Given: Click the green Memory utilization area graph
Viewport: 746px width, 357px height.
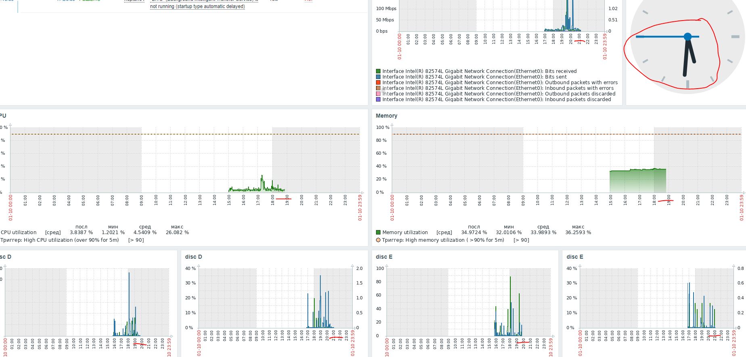Looking at the screenshot, I should [638, 181].
